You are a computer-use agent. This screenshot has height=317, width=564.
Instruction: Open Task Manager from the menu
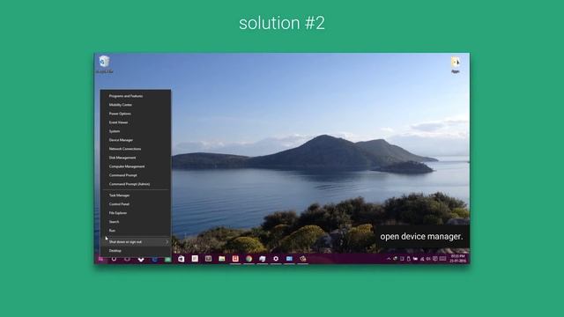pos(136,195)
